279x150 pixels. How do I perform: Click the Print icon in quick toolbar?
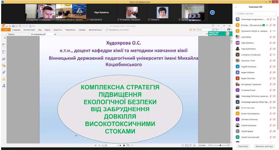(x=13, y=26)
